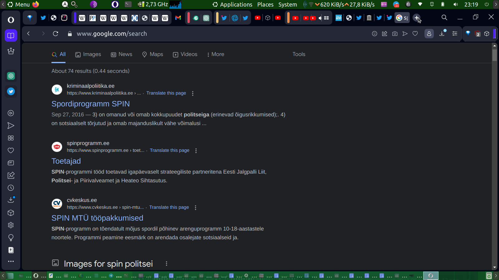Image resolution: width=499 pixels, height=280 pixels.
Task: Open the Opera main menu logo
Action: pos(11,20)
